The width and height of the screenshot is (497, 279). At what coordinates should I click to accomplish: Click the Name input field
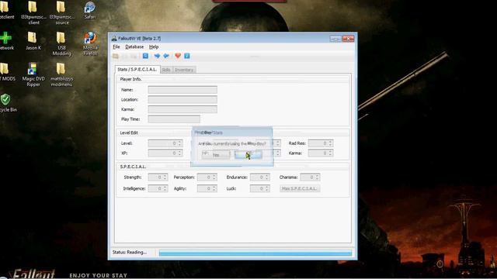(x=182, y=90)
